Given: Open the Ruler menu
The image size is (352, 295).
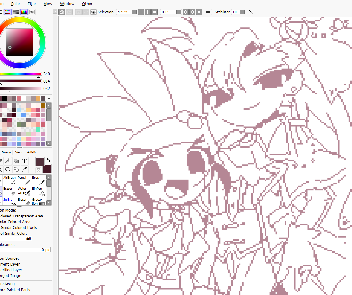Looking at the screenshot, I should [x=15, y=4].
